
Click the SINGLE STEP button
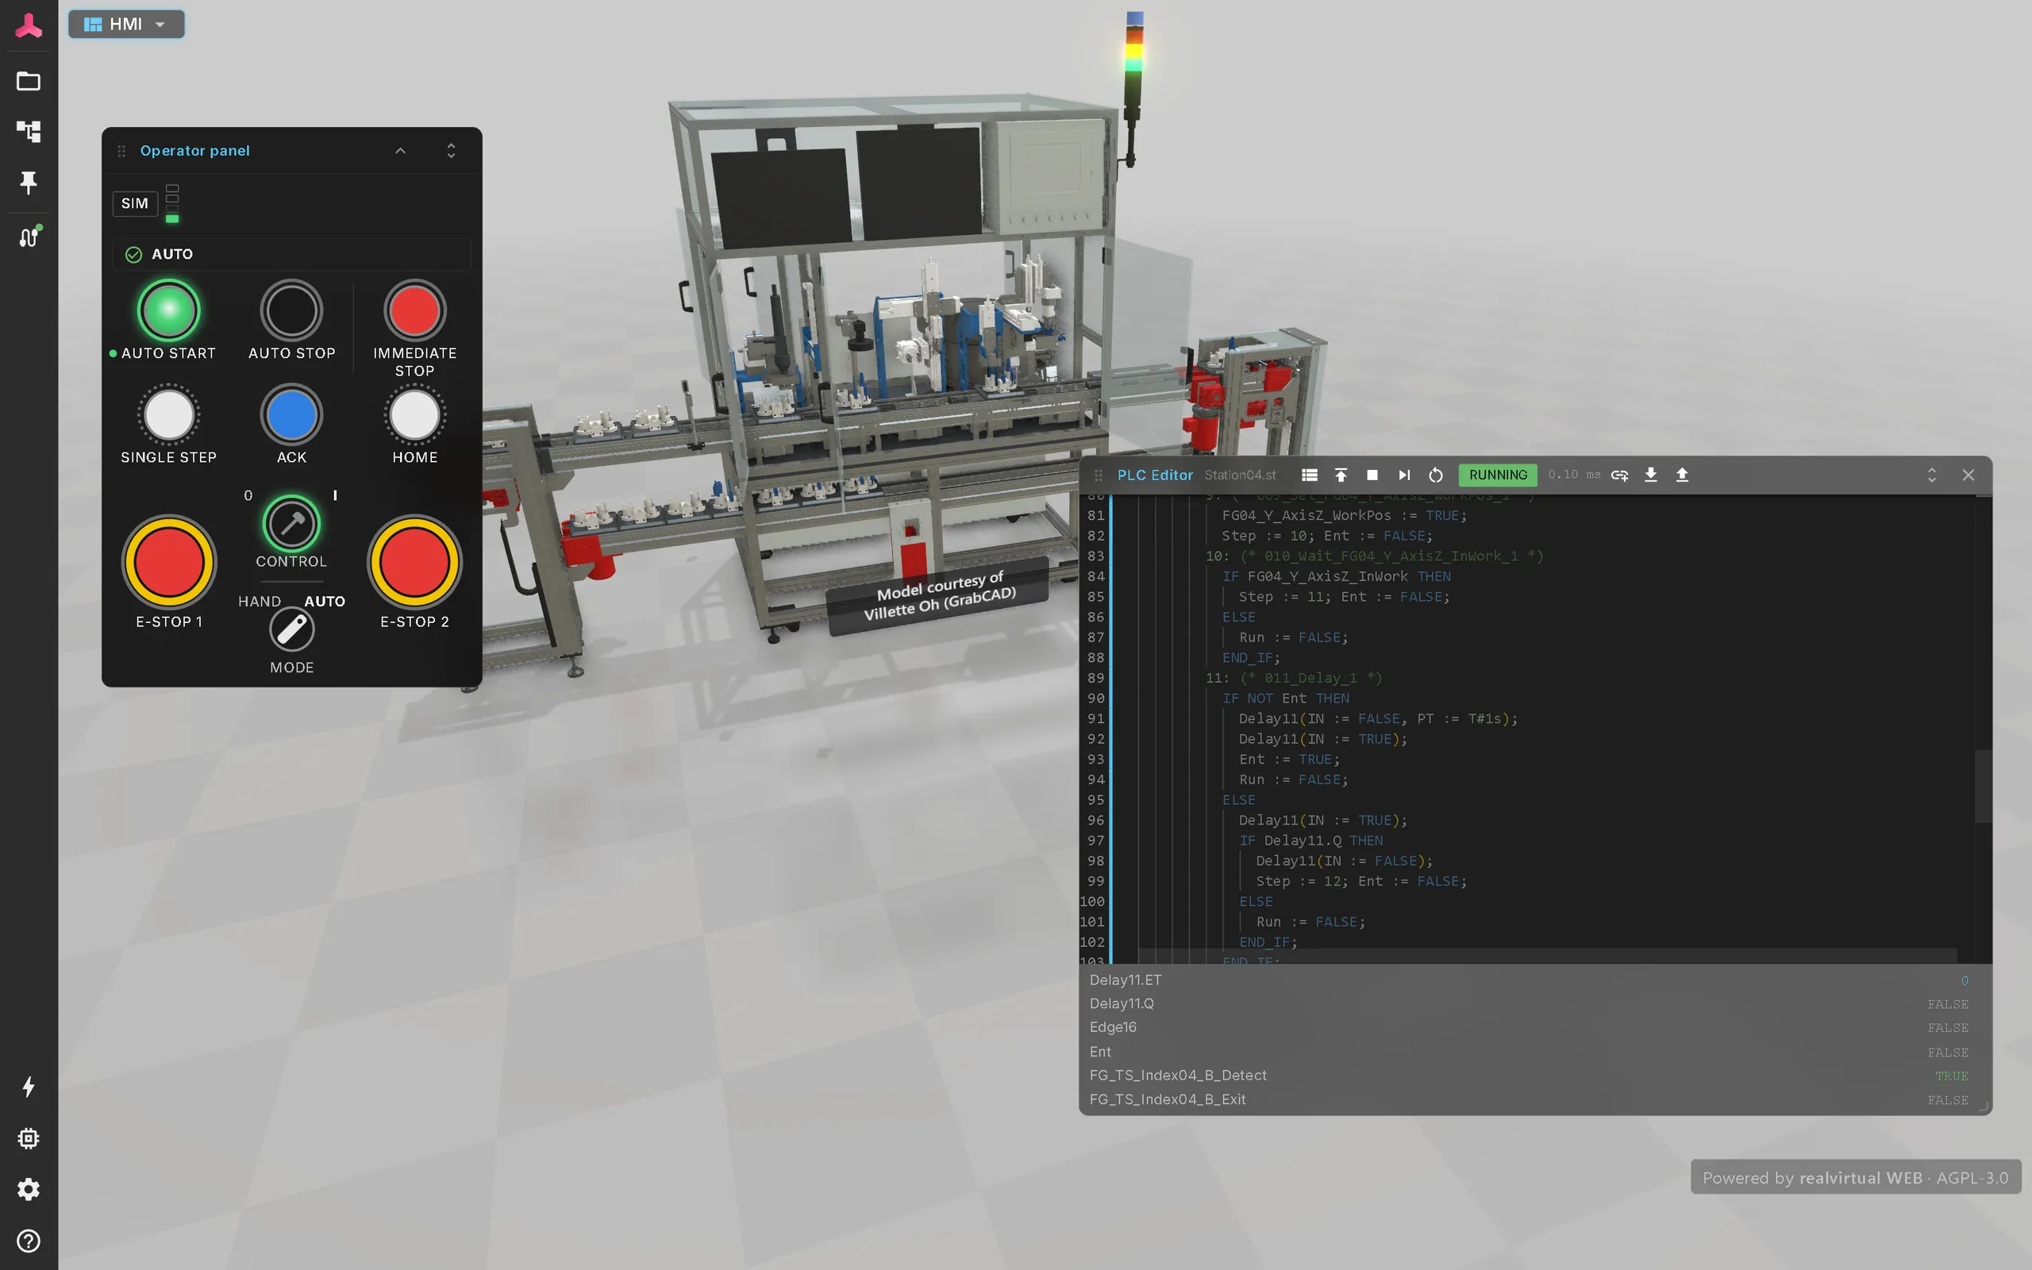(169, 415)
